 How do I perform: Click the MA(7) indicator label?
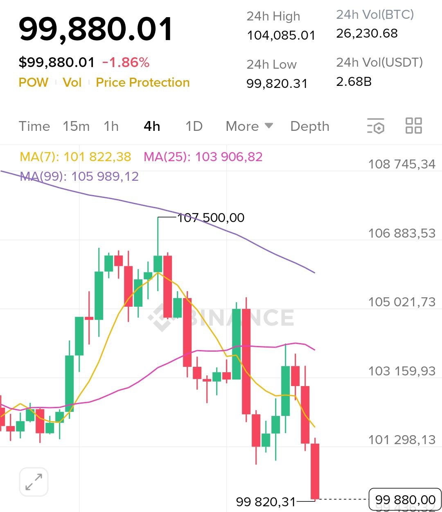tap(76, 157)
